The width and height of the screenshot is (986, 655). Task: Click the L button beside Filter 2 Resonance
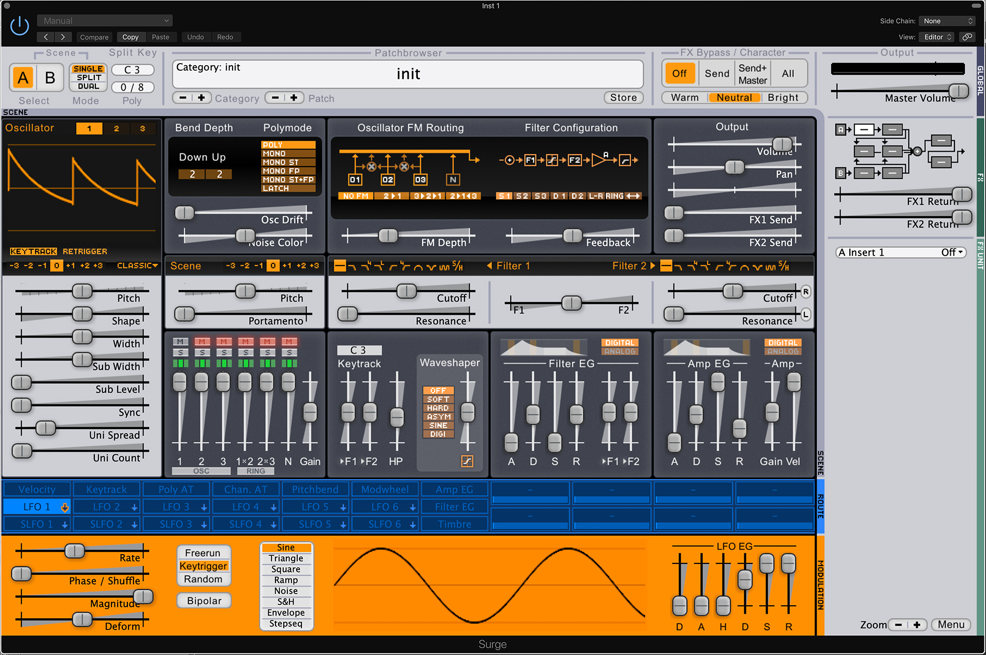pos(806,315)
